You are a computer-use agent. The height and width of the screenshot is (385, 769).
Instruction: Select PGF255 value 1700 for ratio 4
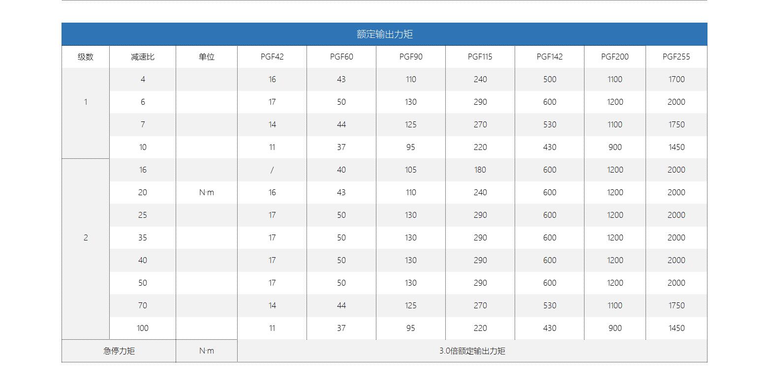pyautogui.click(x=677, y=79)
